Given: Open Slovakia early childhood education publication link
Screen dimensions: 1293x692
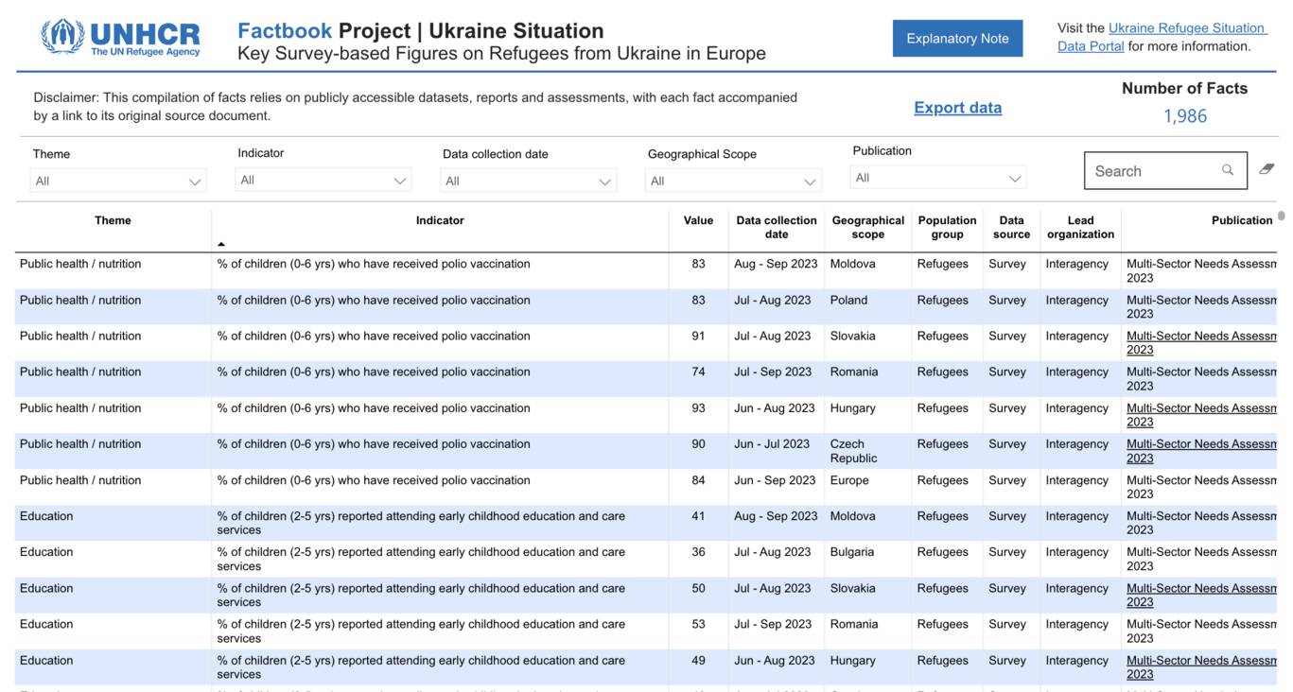Looking at the screenshot, I should (1201, 595).
